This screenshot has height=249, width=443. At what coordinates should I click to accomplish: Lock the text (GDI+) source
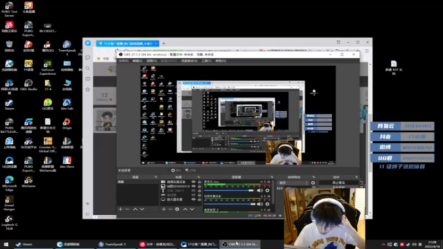click(x=199, y=190)
